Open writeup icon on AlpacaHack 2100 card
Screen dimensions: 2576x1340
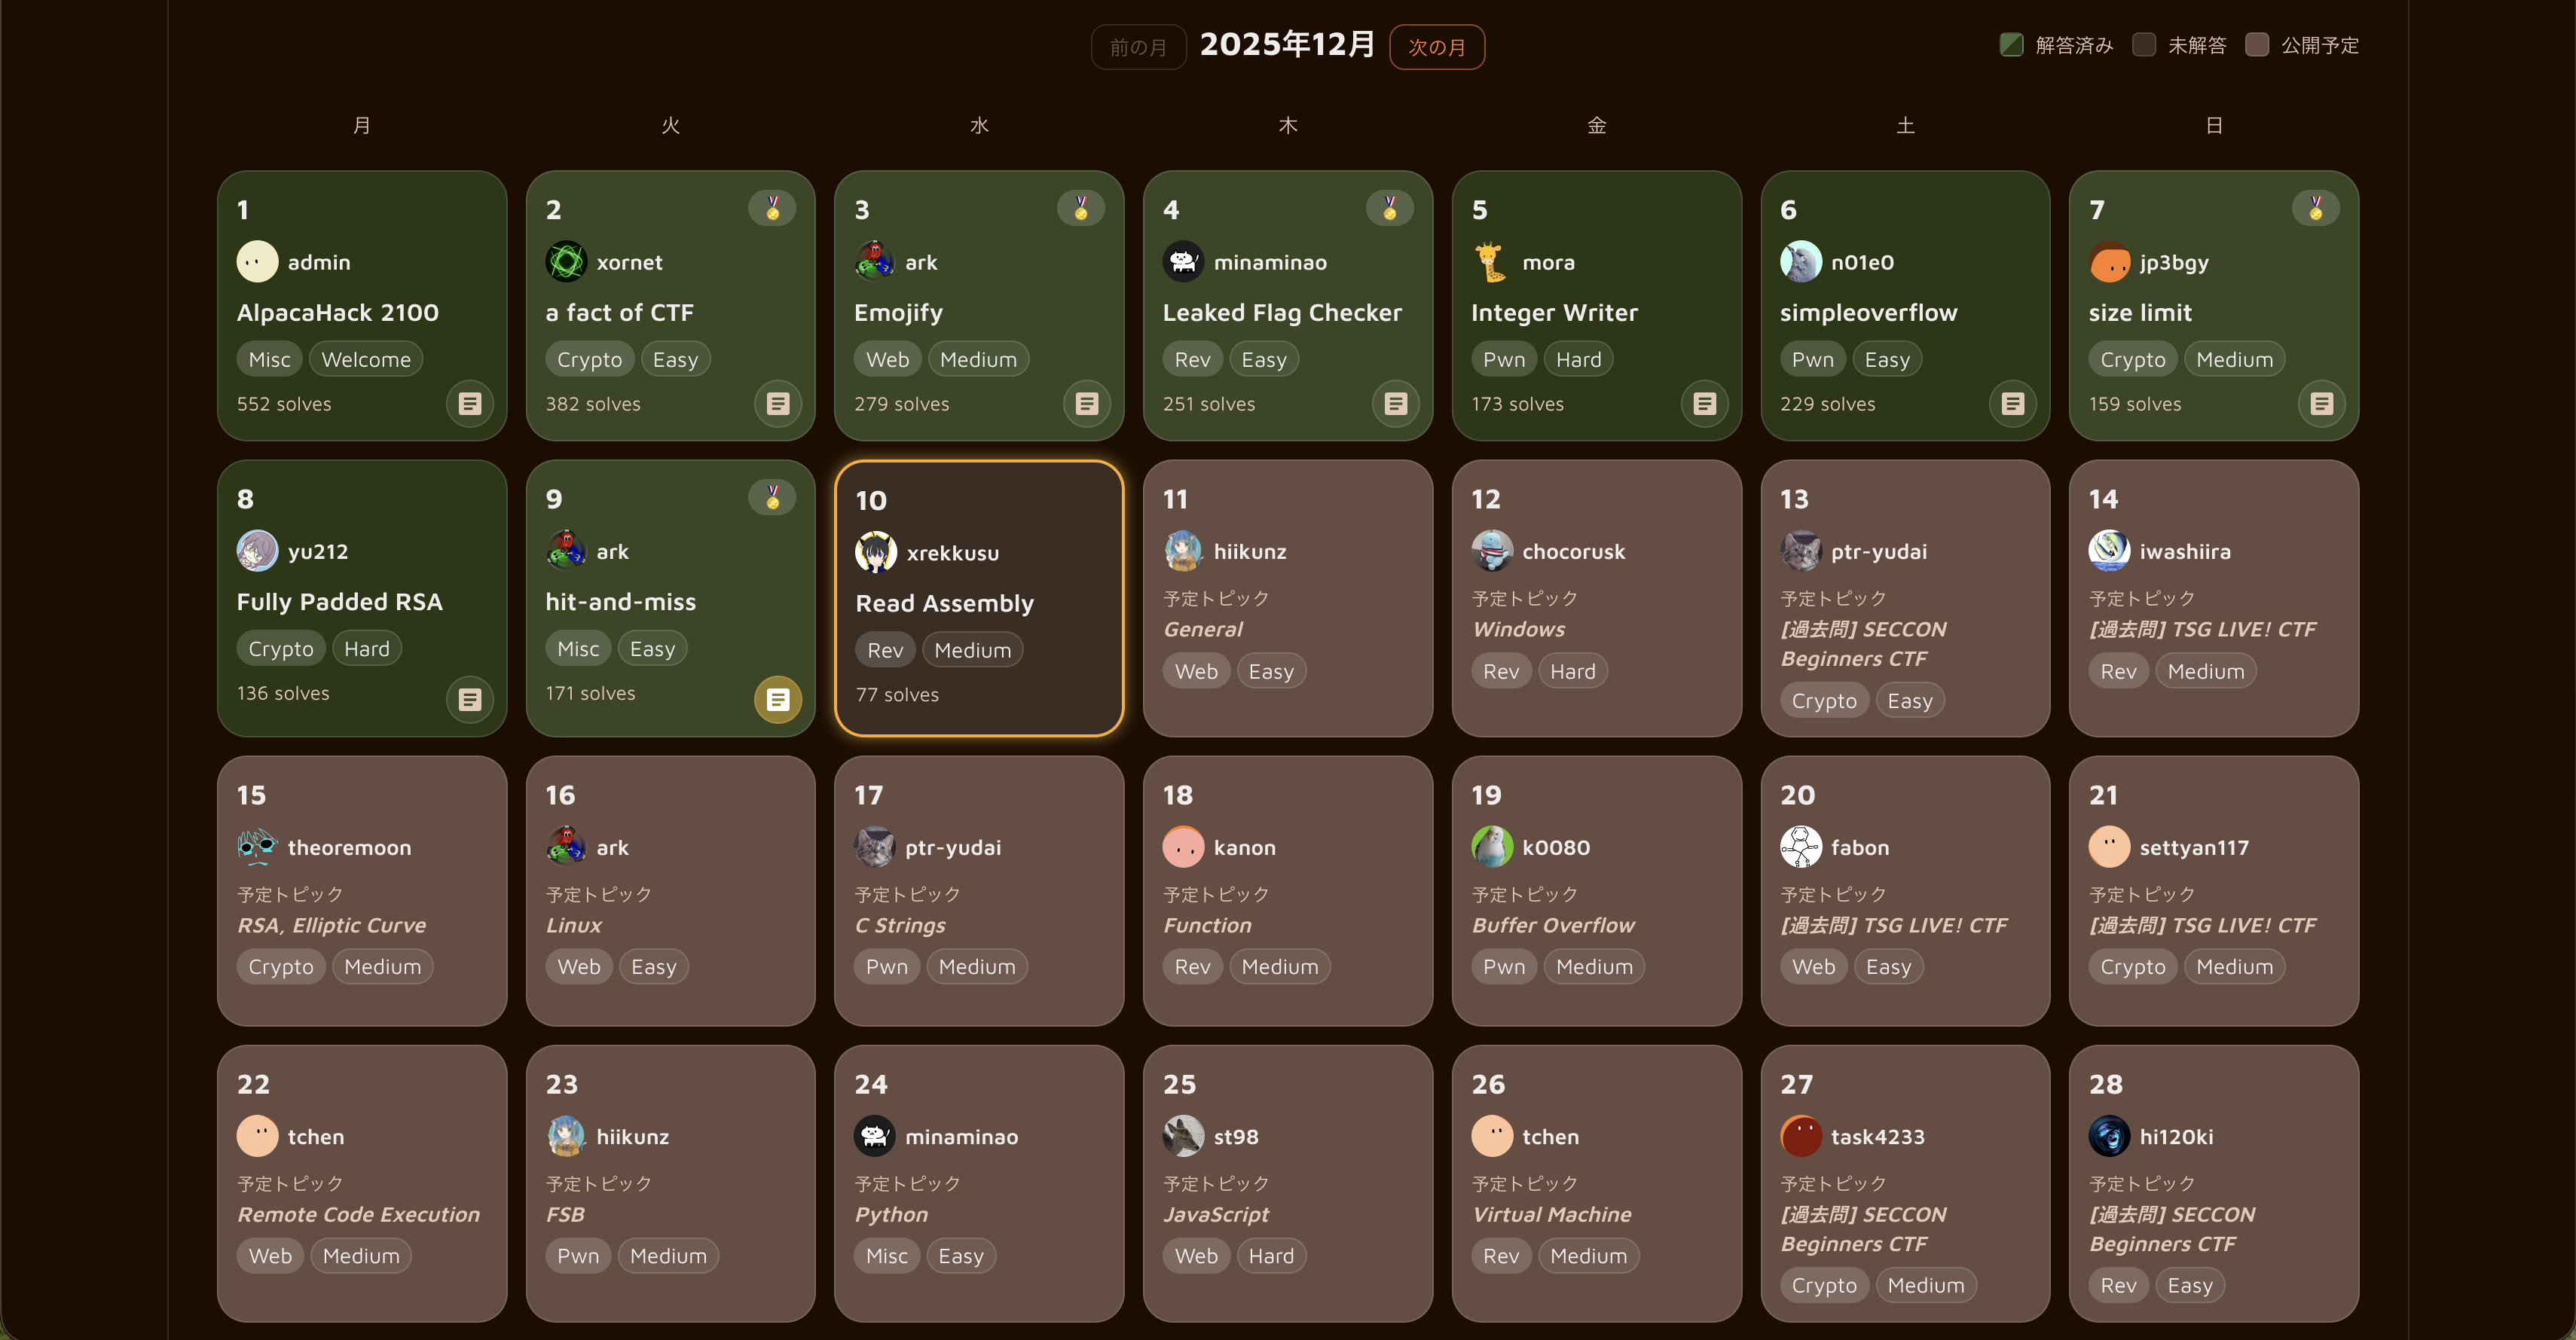click(x=469, y=403)
